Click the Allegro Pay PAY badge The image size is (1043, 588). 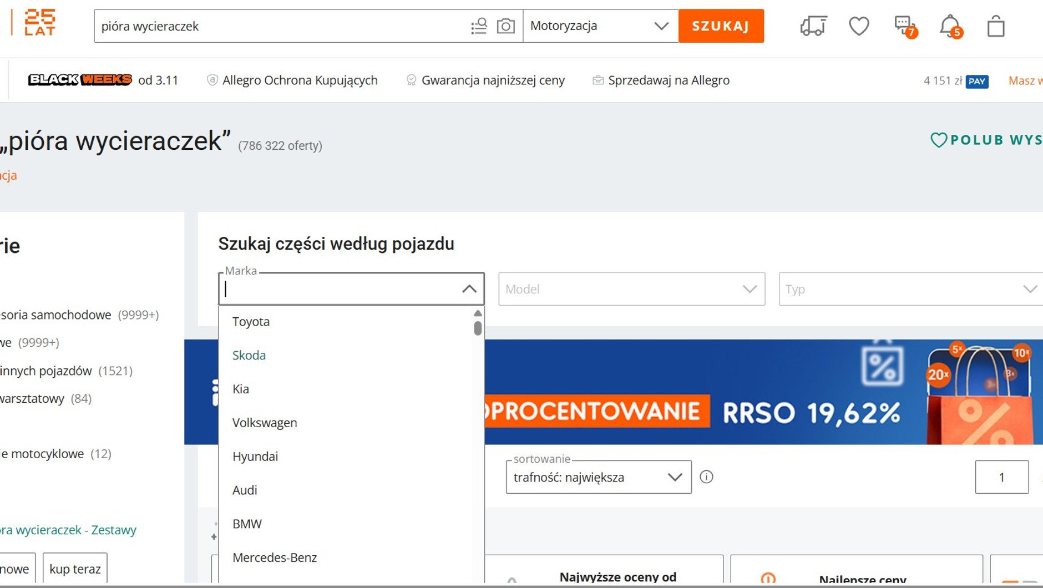(977, 82)
